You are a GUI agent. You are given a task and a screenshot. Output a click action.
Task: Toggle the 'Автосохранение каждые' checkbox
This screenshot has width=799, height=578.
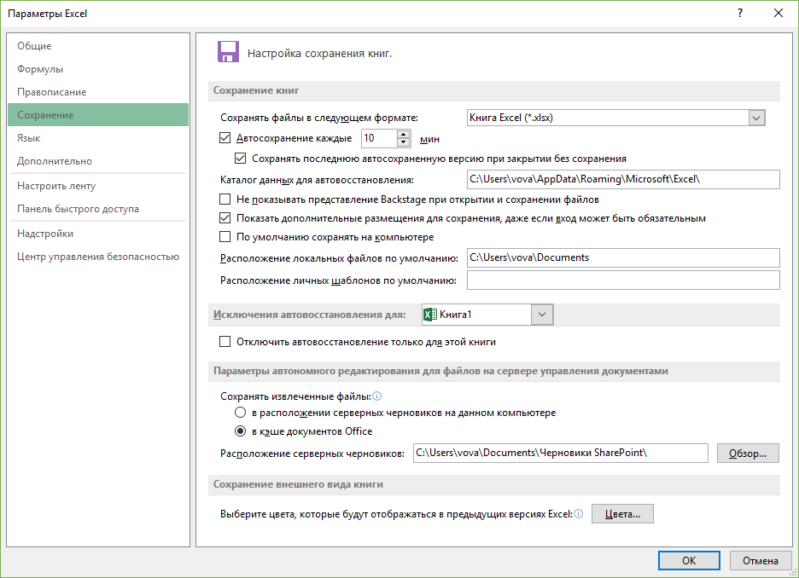225,138
